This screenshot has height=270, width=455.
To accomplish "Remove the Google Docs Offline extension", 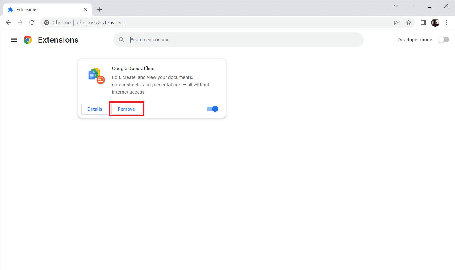I will [x=126, y=109].
